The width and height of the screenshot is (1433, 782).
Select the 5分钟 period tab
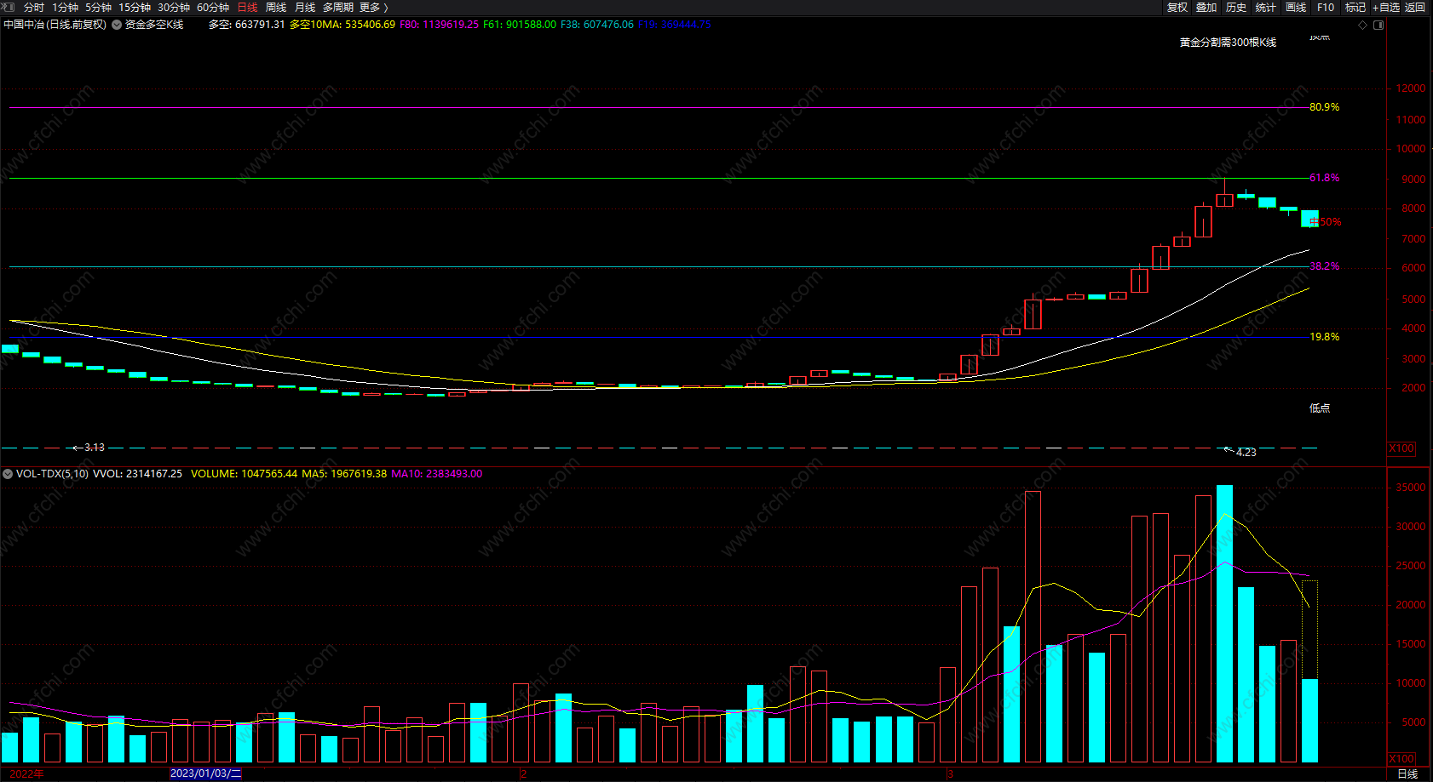pyautogui.click(x=98, y=8)
